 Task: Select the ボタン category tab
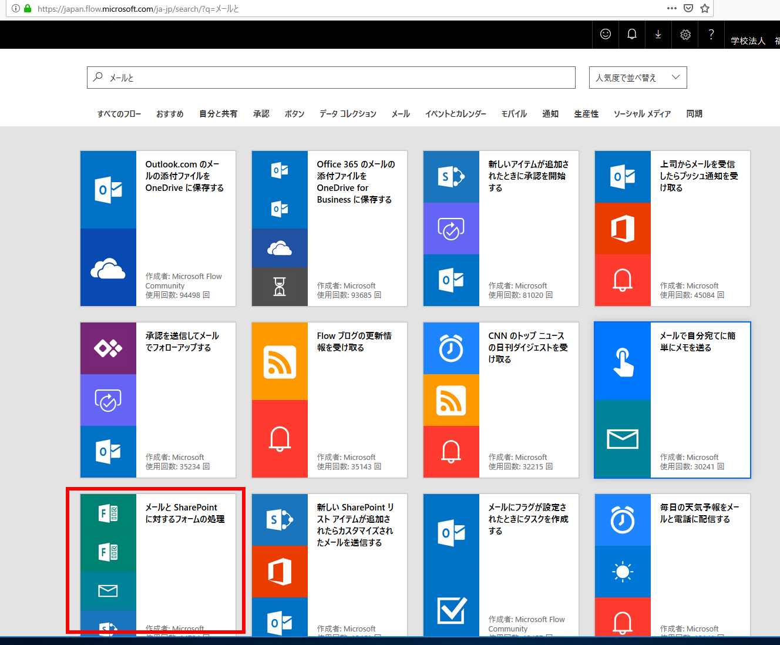click(294, 114)
